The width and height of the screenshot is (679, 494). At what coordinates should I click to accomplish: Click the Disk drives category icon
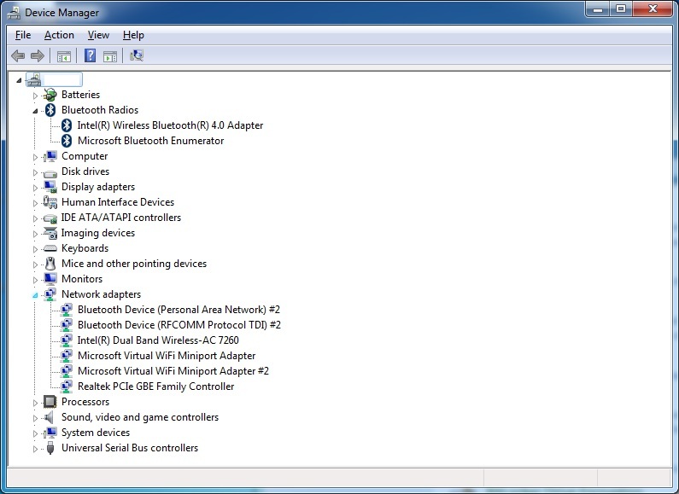(50, 172)
